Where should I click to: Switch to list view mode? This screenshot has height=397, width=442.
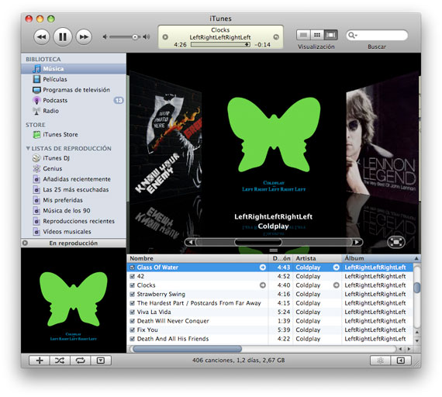tap(303, 35)
